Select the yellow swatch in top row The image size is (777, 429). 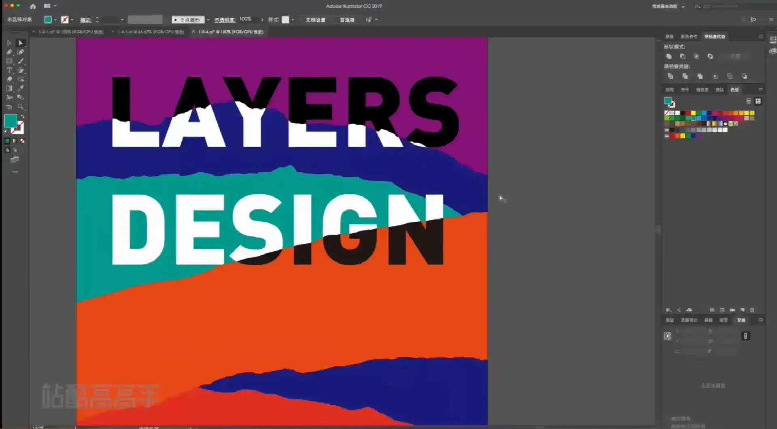[x=693, y=113]
